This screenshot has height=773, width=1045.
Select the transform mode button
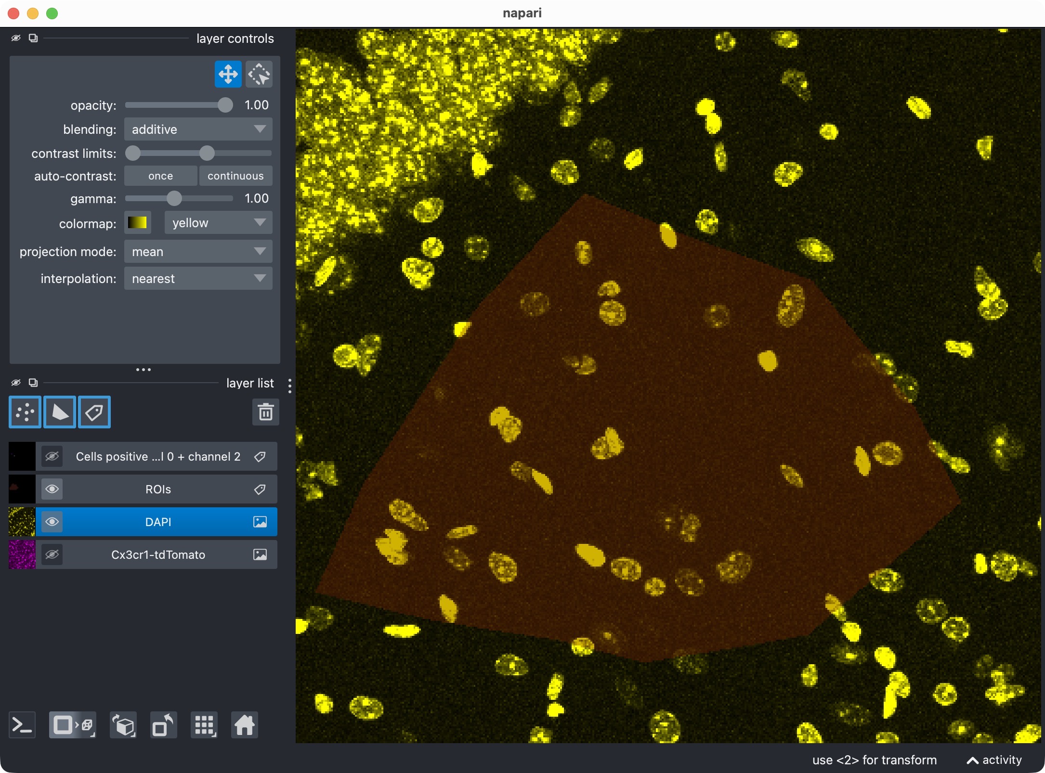click(x=259, y=75)
